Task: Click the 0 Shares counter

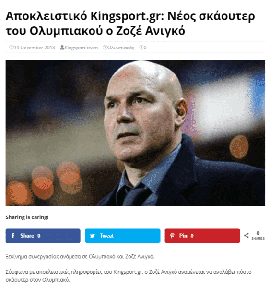Action: click(258, 236)
